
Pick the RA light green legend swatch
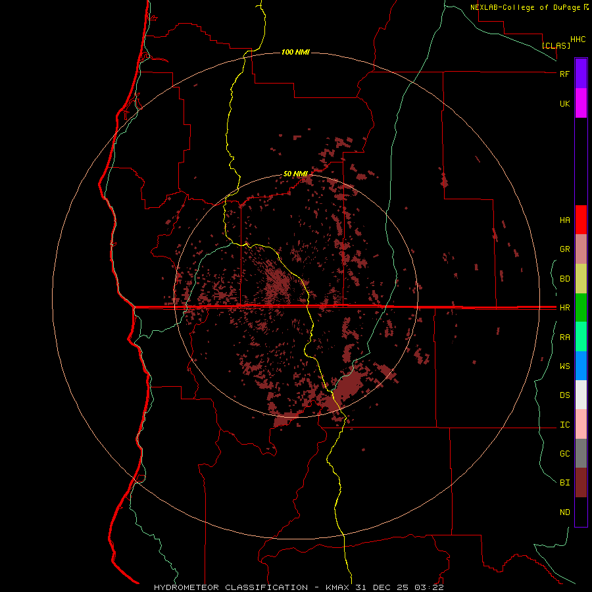click(581, 337)
